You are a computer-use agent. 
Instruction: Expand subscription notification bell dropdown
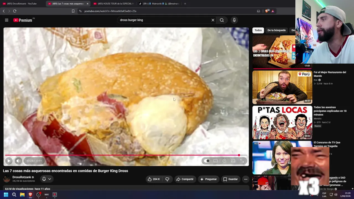pos(46,179)
